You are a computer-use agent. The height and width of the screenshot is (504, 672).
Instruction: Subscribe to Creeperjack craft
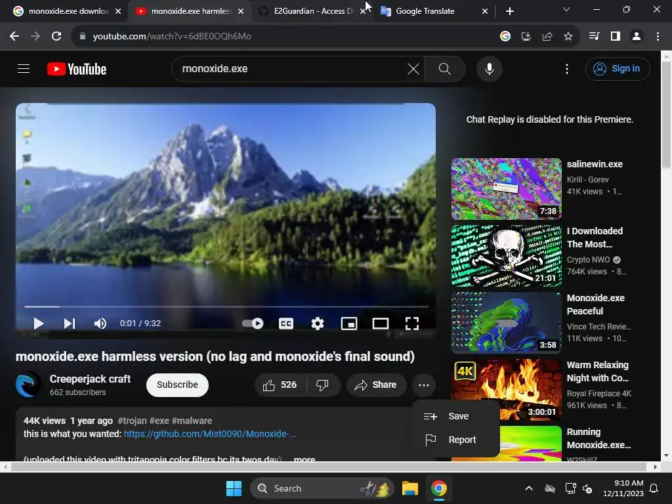click(177, 385)
